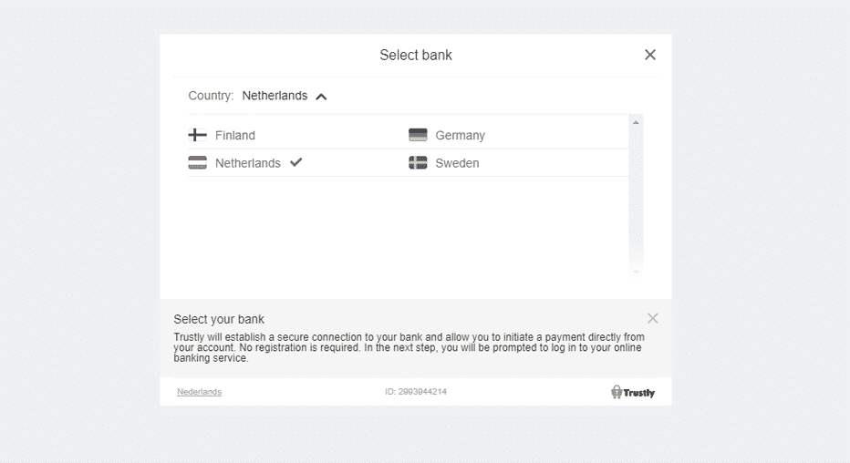Collapse the country list with the chevron arrow
This screenshot has height=463, width=850.
point(321,97)
